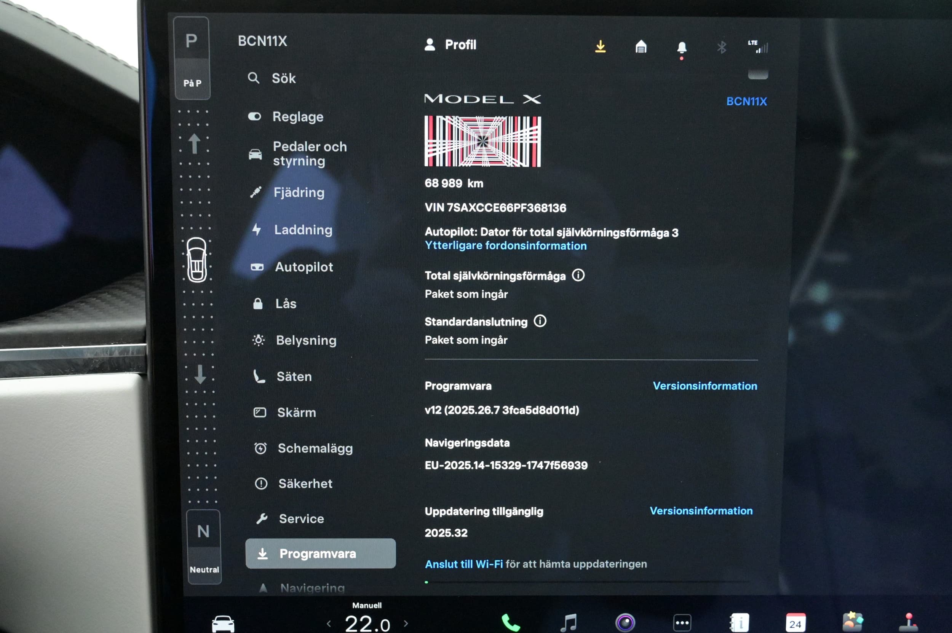Select Neutral gear N
The width and height of the screenshot is (952, 633).
tap(204, 531)
